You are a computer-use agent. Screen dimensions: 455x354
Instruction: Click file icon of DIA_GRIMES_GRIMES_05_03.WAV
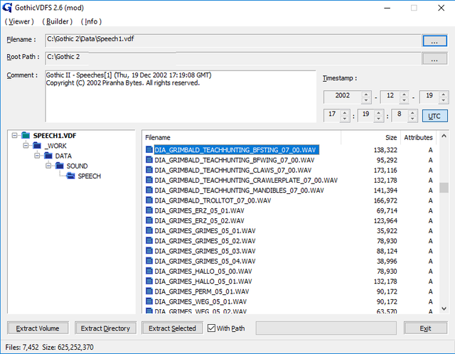[149, 251]
